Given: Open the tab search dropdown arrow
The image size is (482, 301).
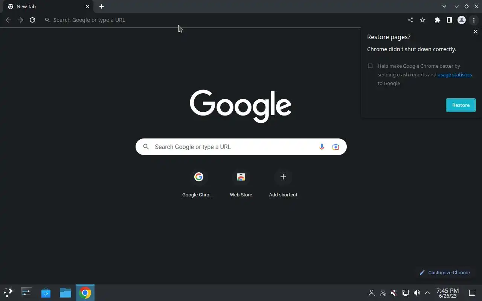Looking at the screenshot, I should [444, 6].
